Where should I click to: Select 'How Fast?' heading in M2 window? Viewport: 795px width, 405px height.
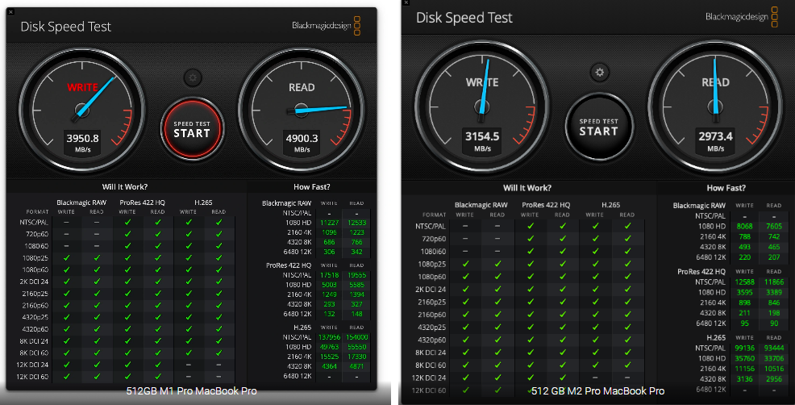click(x=726, y=188)
